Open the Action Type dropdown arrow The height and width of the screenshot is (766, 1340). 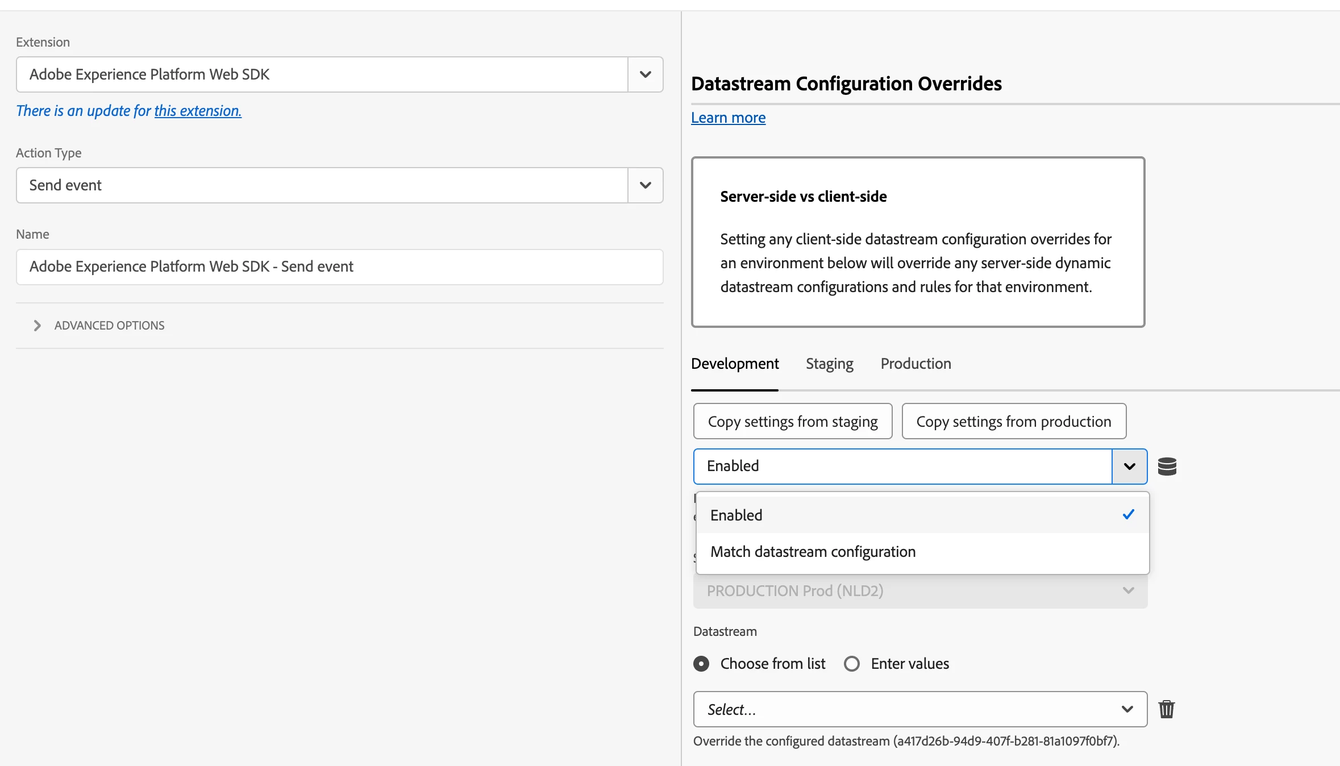[x=645, y=185]
